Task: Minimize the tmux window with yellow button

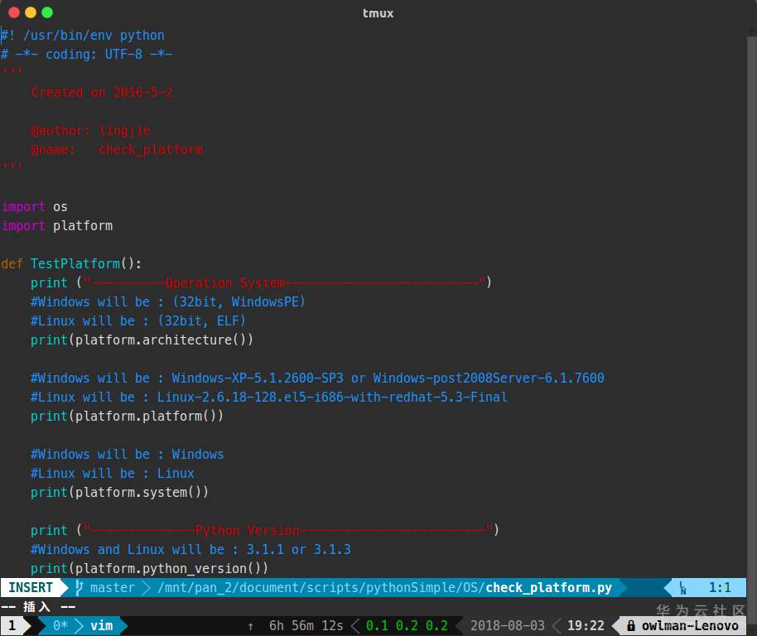Action: point(31,12)
